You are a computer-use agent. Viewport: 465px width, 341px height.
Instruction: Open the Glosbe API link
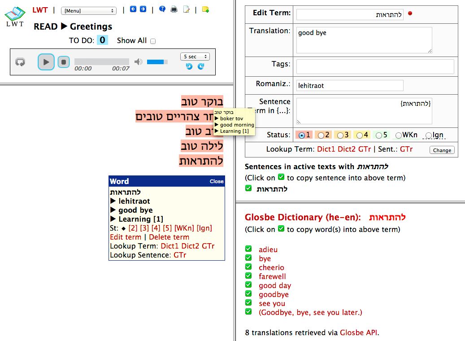click(x=359, y=332)
